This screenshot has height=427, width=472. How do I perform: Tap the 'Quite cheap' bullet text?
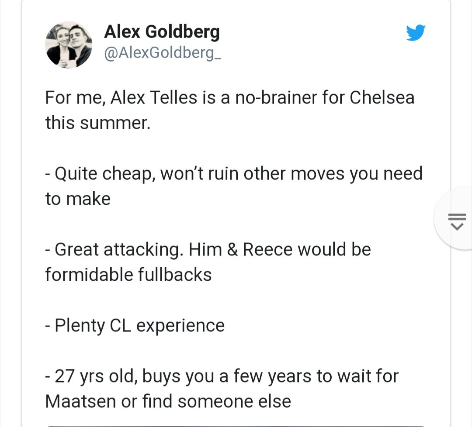[234, 186]
